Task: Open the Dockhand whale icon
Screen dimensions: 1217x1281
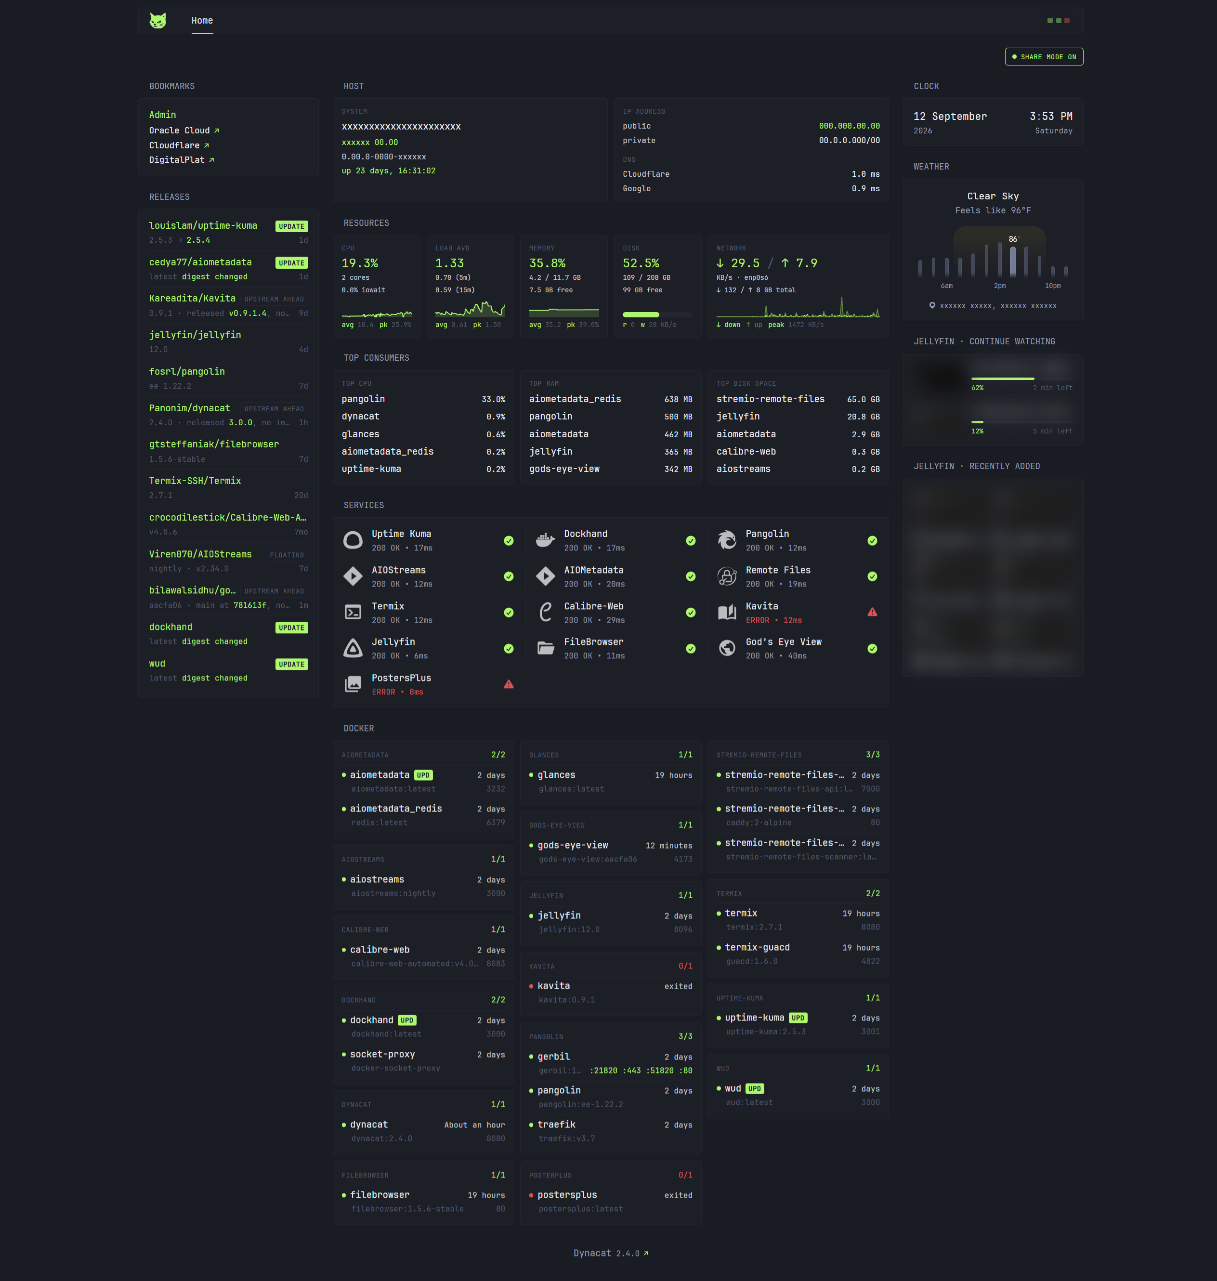Action: tap(546, 540)
